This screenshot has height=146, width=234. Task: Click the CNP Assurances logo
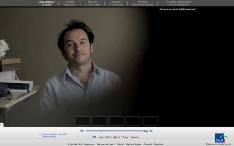[x=221, y=138]
